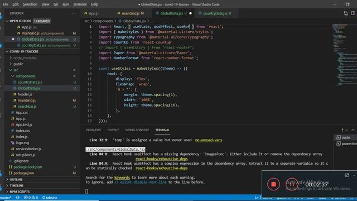Open errors and warnings count in status bar
Viewport: 357px width, 201px height.
tap(31, 198)
